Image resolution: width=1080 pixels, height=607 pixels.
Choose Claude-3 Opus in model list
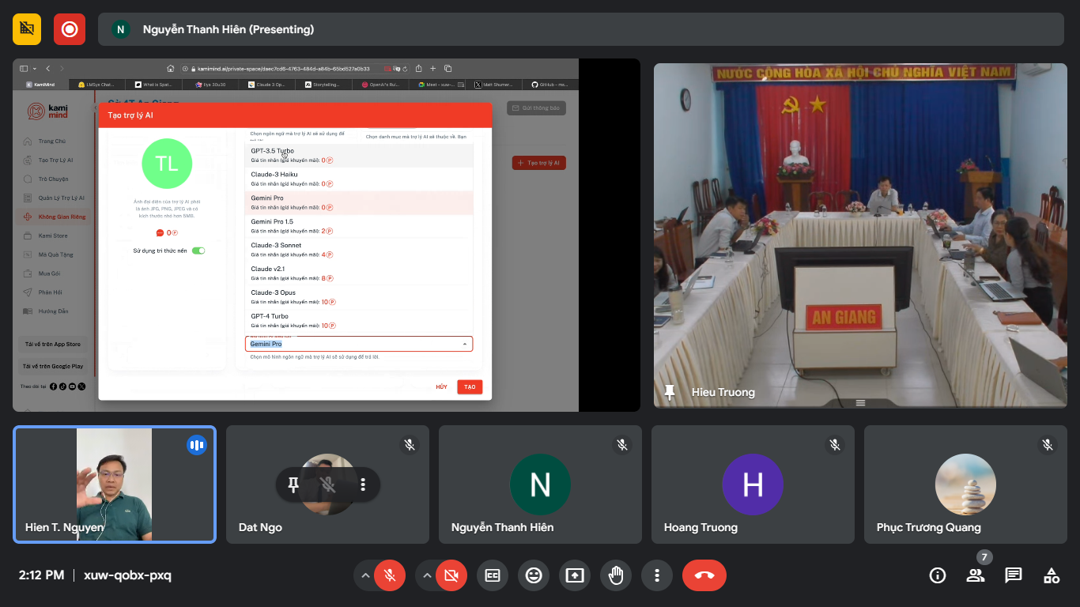coord(359,297)
